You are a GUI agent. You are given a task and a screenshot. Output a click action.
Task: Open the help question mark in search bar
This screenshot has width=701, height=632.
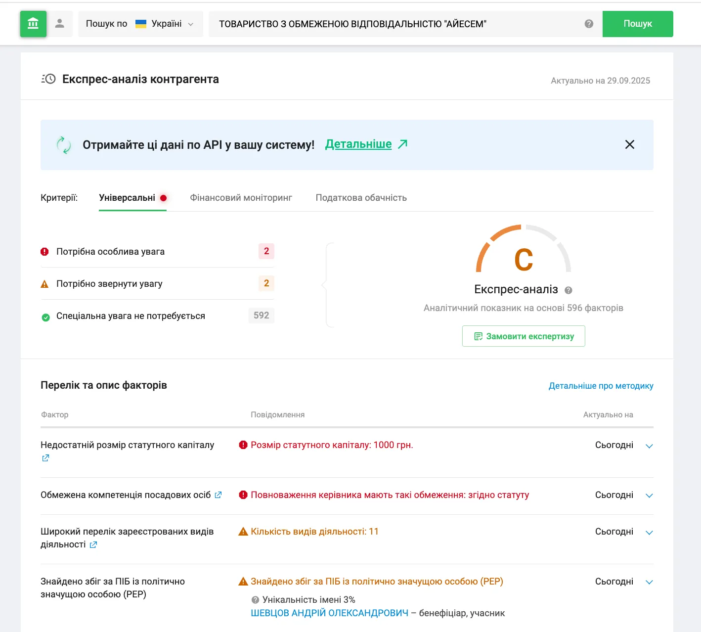pos(588,23)
